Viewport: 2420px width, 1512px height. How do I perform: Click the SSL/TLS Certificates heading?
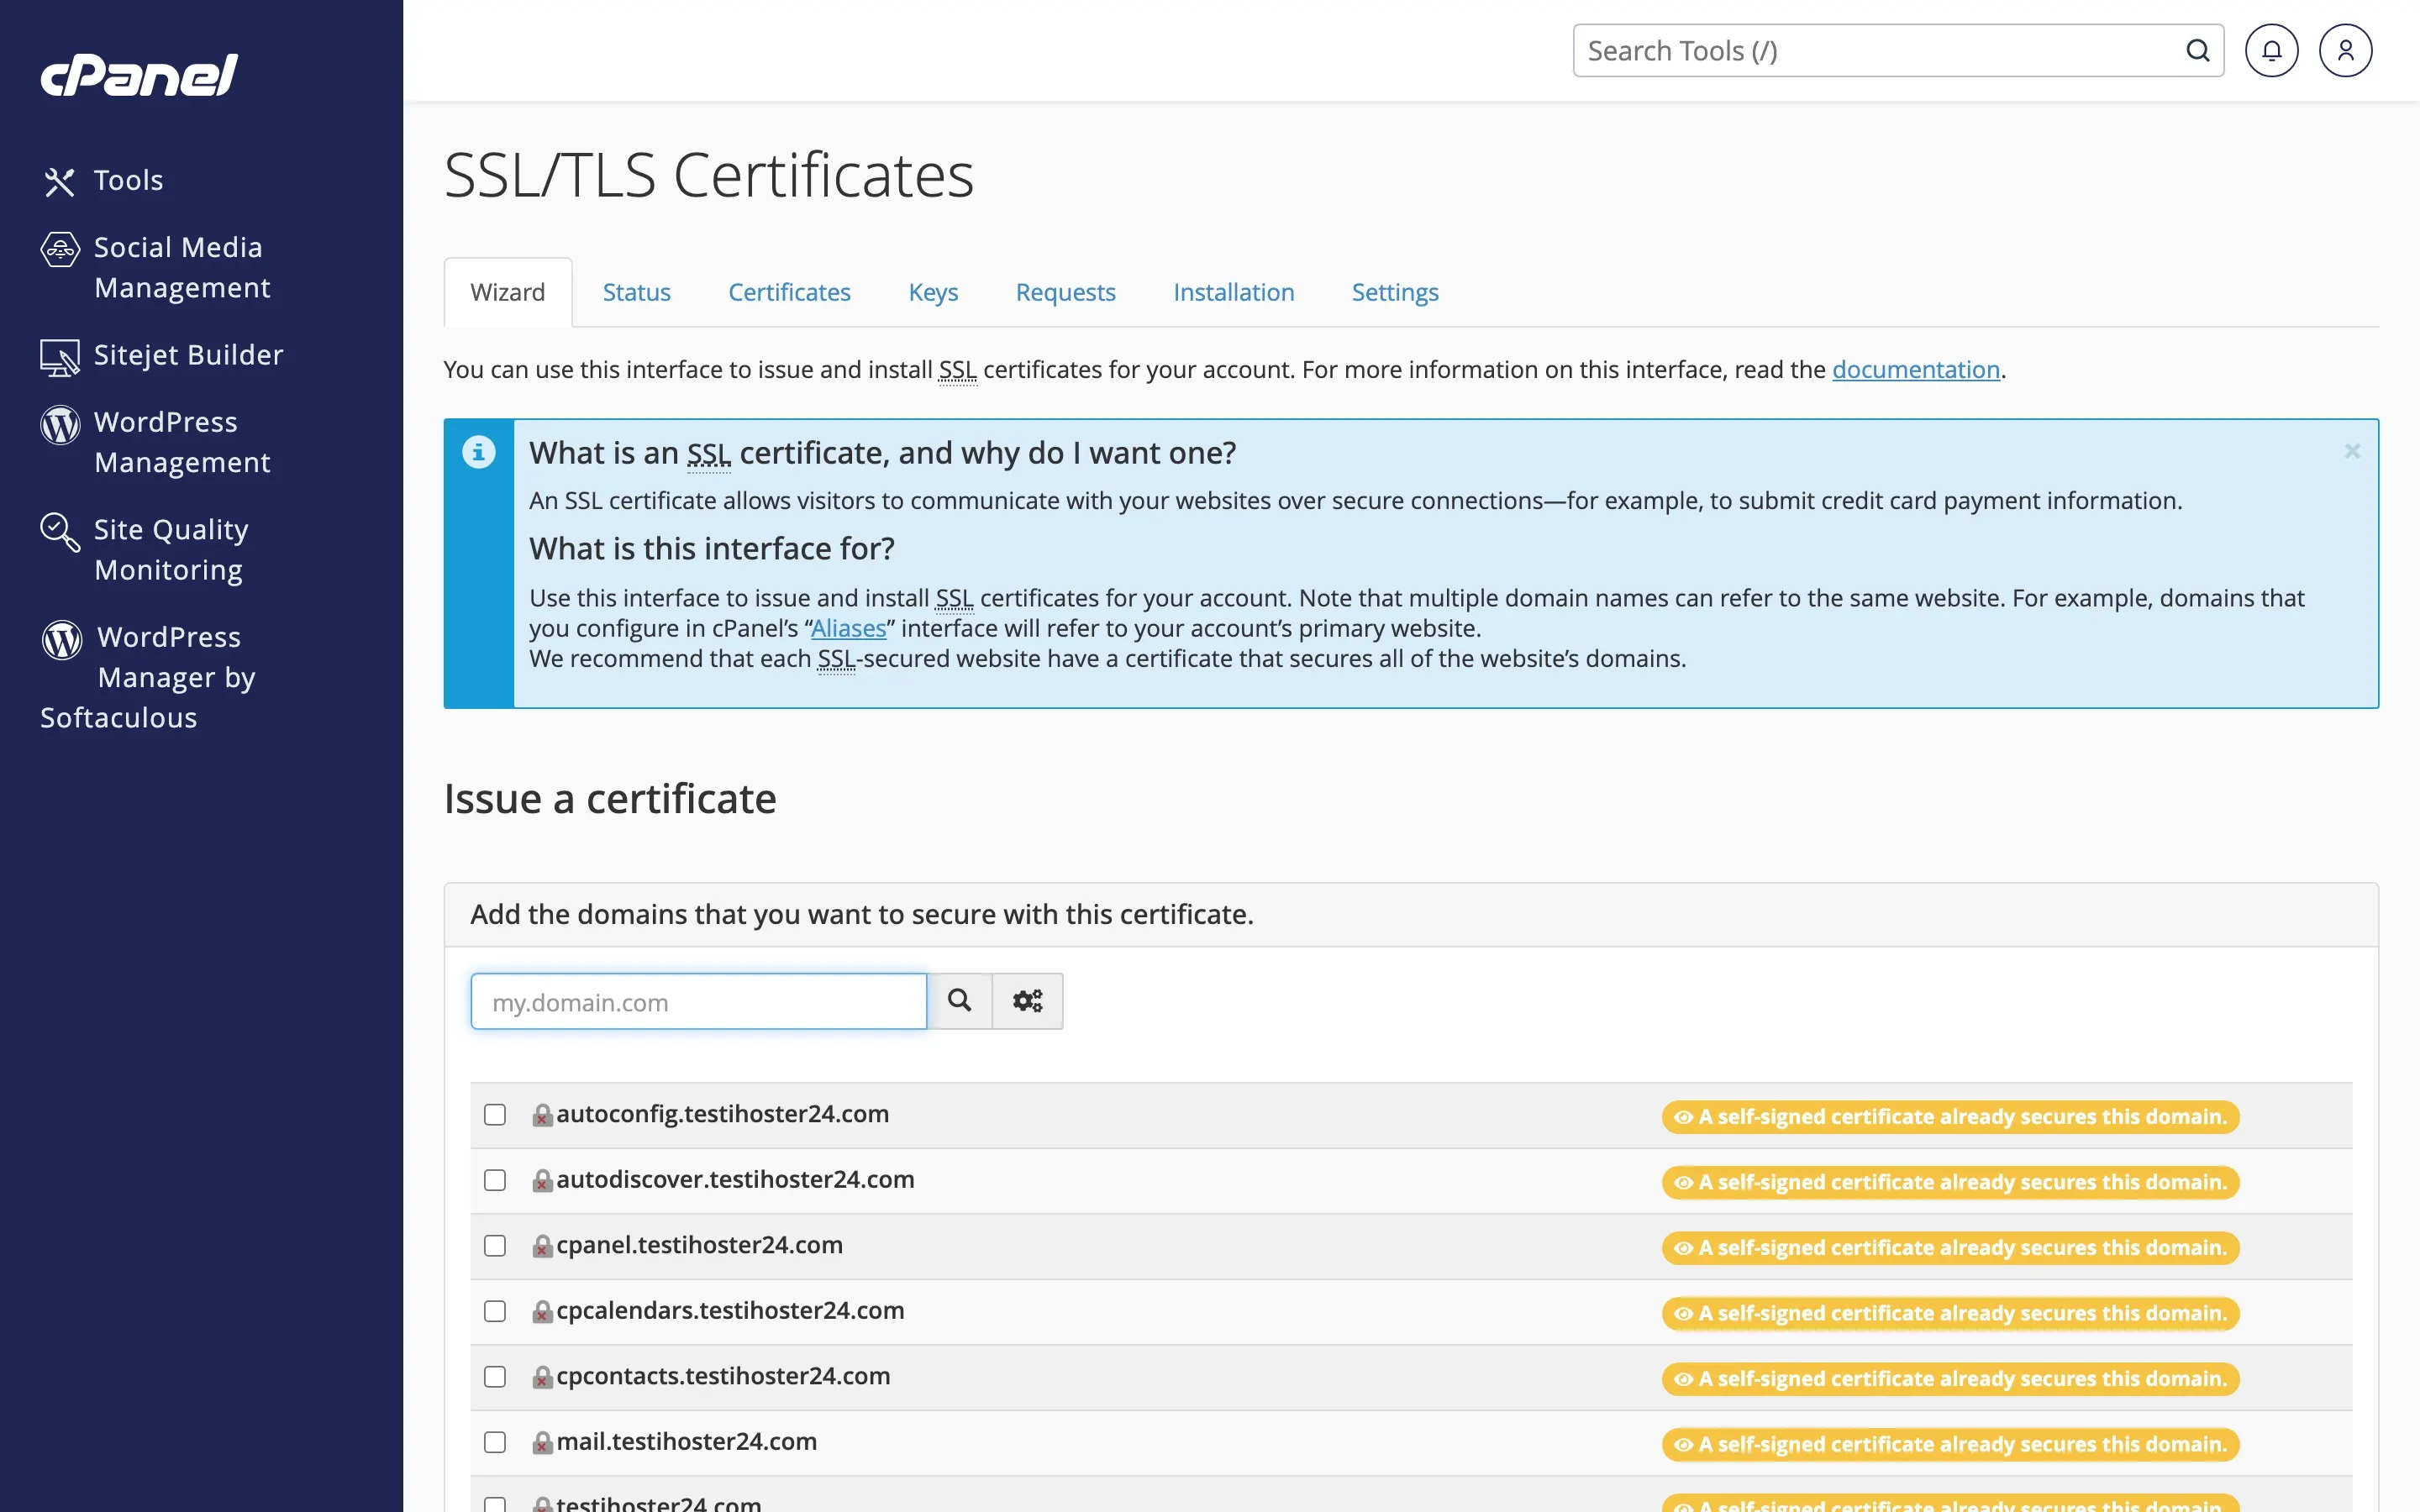(x=708, y=176)
